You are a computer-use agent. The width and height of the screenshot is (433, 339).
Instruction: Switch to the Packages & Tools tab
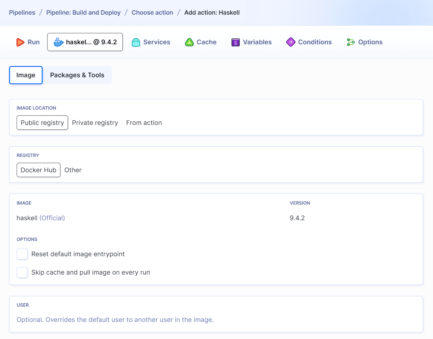pos(77,75)
